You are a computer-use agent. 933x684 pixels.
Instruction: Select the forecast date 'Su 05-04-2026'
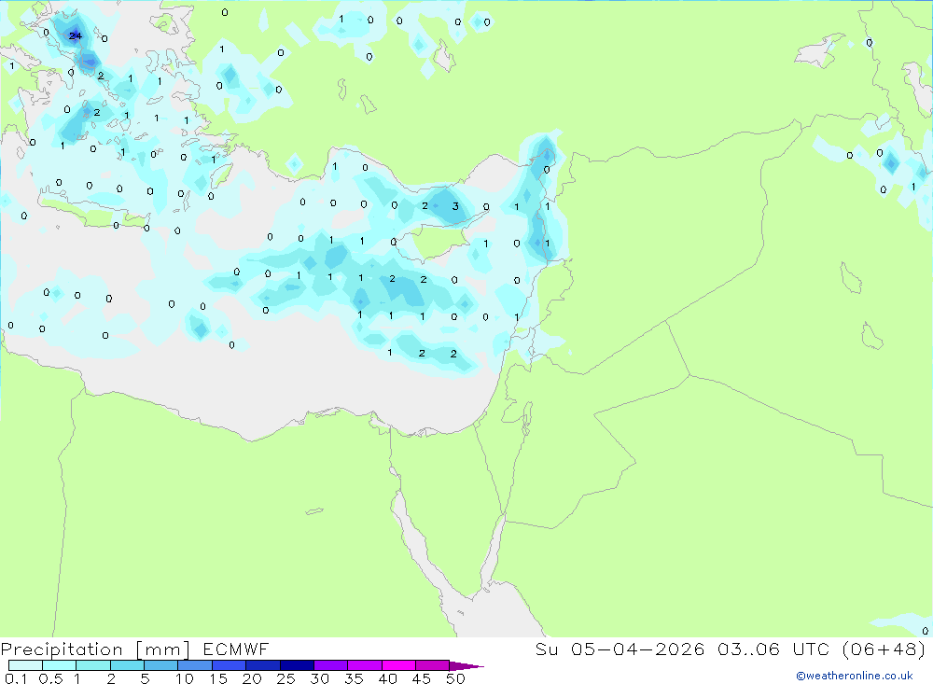tap(620, 649)
